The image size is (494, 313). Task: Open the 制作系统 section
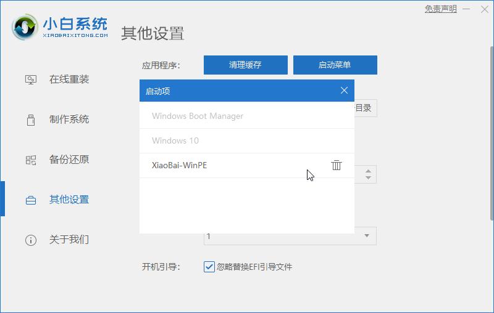pos(69,120)
